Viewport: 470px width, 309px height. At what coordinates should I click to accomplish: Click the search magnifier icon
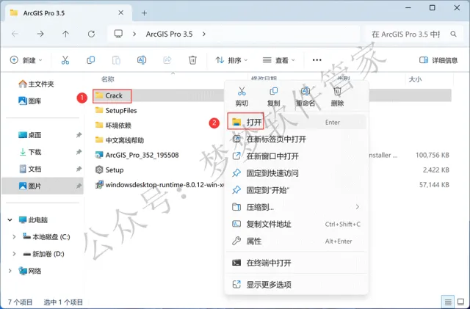(454, 34)
